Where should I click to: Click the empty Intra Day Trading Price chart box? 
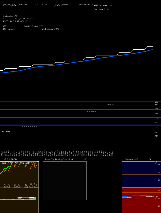tap(64, 181)
